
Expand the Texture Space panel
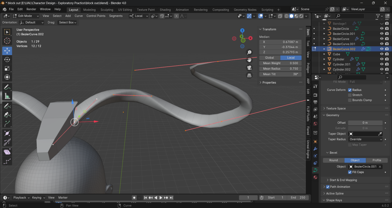336,108
